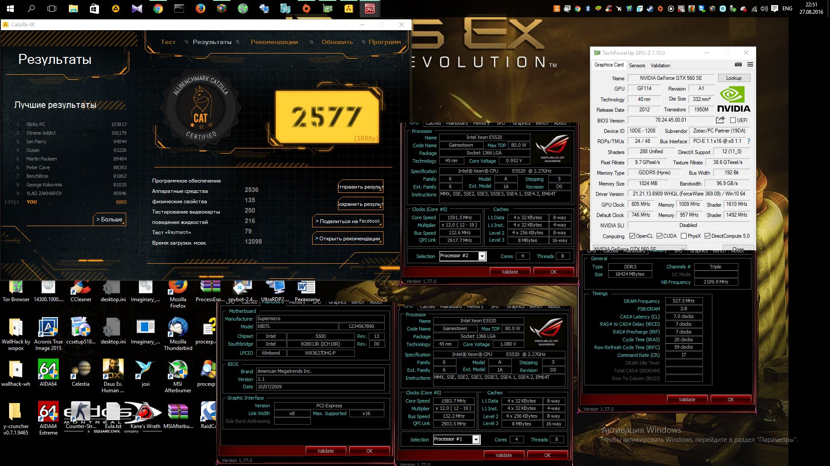Open the Origin taskbar icon
Viewport: 830px width, 466px height.
pyautogui.click(x=306, y=9)
